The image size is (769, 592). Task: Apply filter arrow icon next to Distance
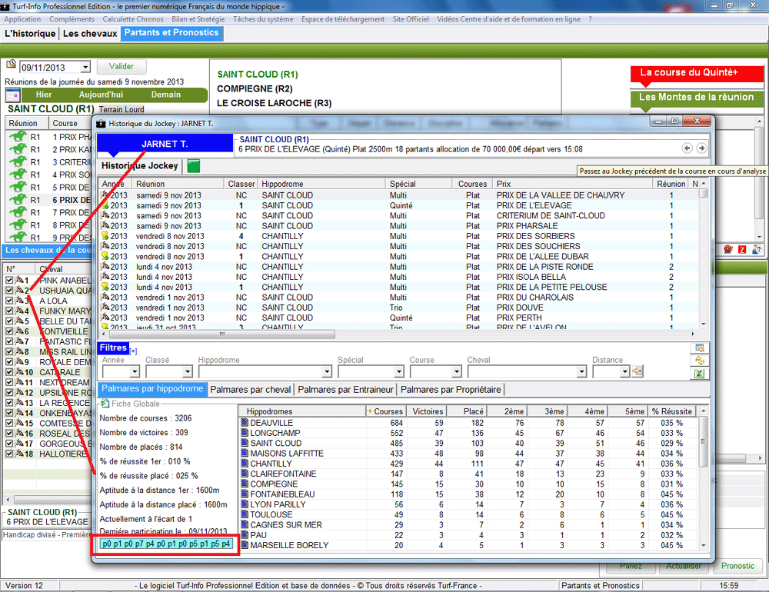(637, 371)
